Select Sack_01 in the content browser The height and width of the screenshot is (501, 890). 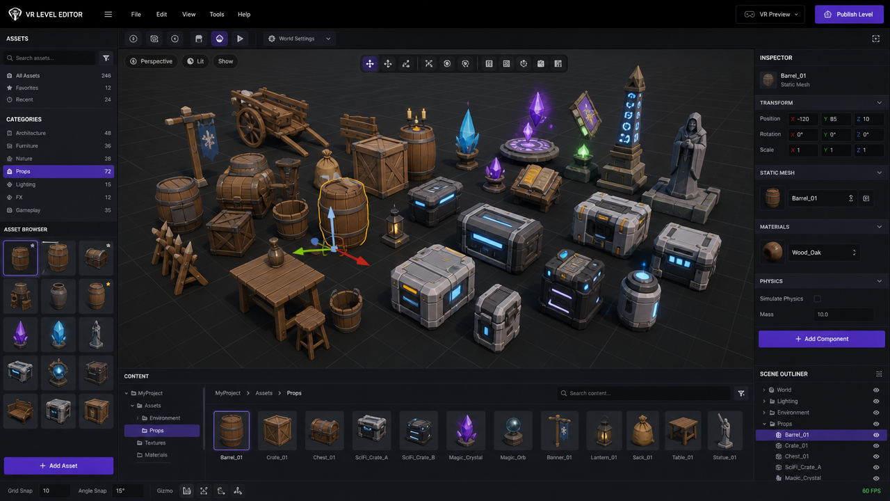coord(642,436)
